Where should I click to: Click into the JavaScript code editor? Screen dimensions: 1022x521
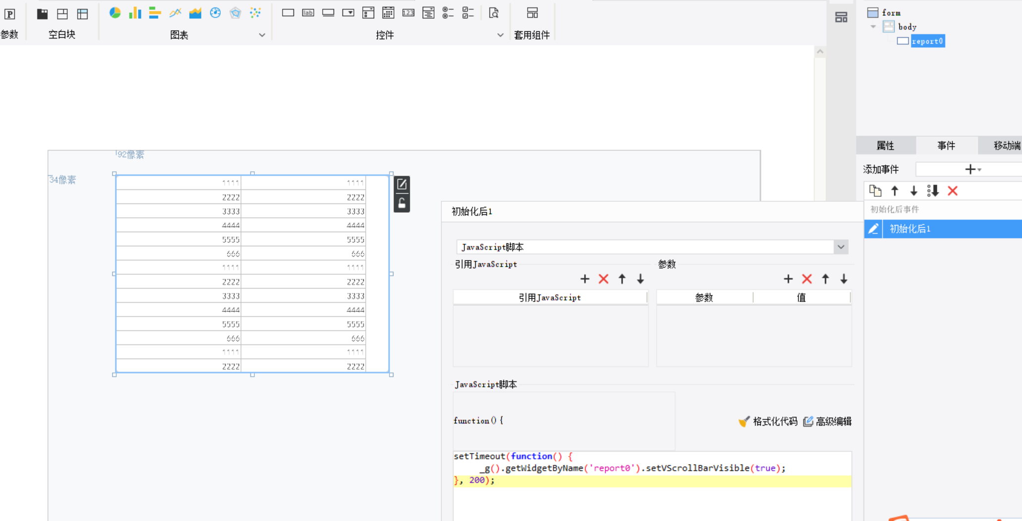click(652, 485)
